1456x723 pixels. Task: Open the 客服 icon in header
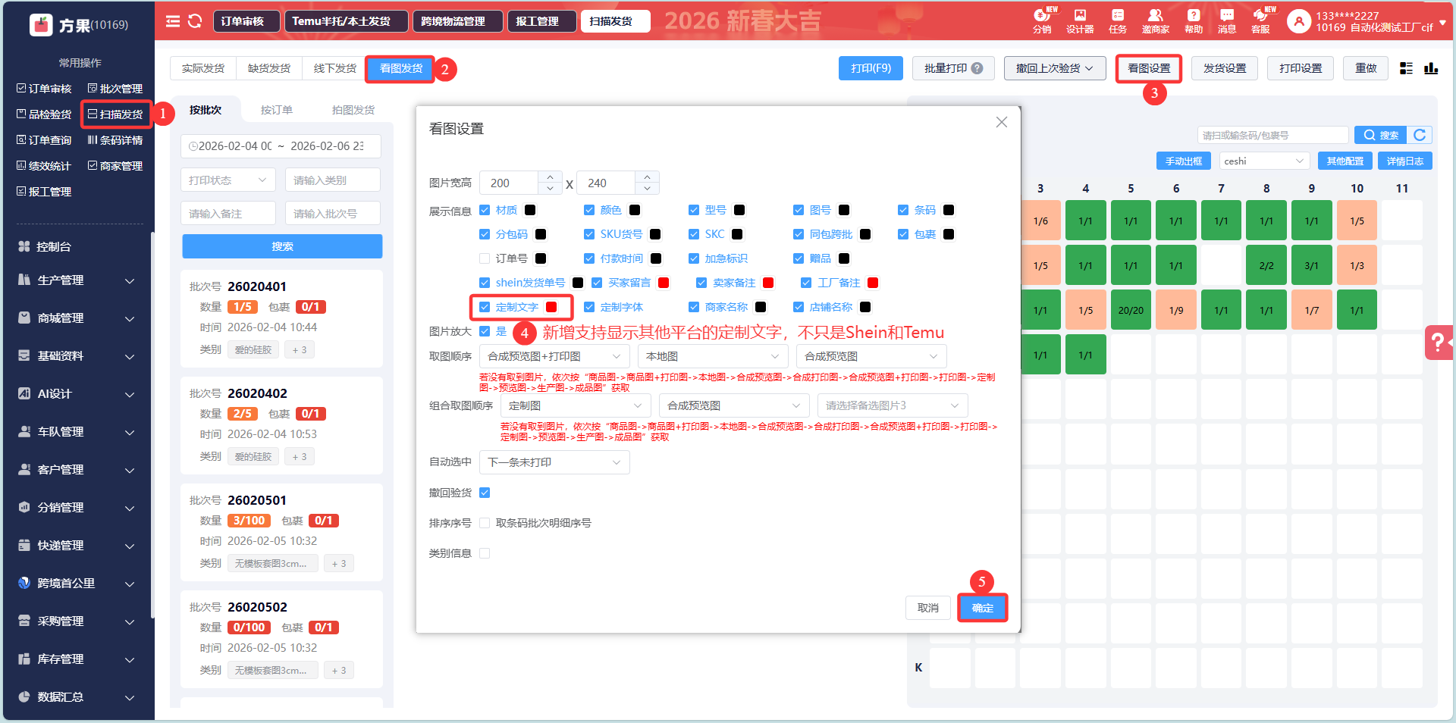[x=1262, y=20]
